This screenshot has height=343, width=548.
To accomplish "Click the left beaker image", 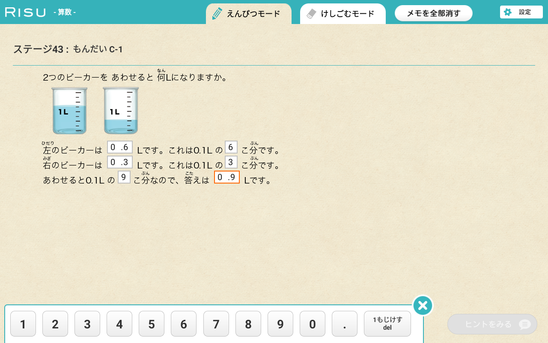I will (69, 111).
